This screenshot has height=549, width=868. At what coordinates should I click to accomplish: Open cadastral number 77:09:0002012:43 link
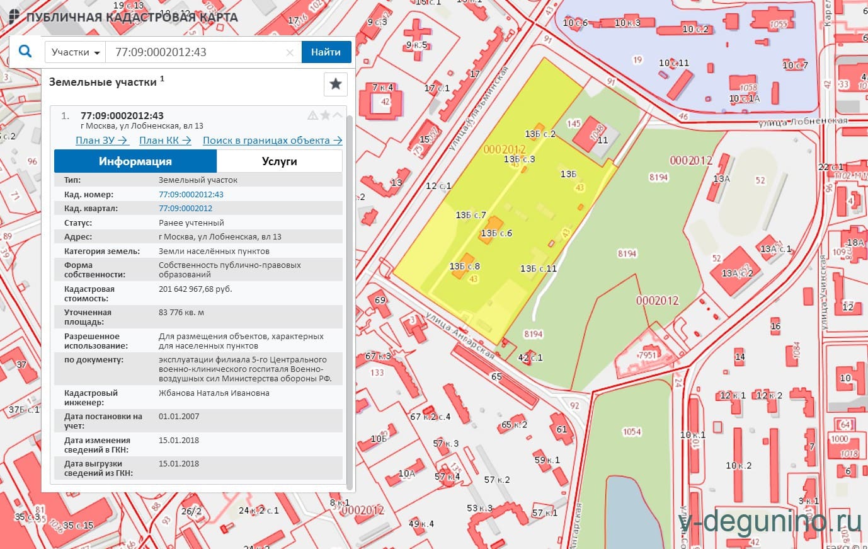click(x=191, y=195)
